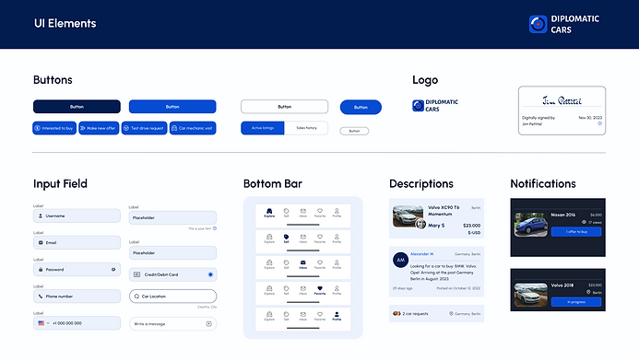Tap Sell icon in the third bottom bar
Screen dimensions: 639x361
pyautogui.click(x=286, y=262)
